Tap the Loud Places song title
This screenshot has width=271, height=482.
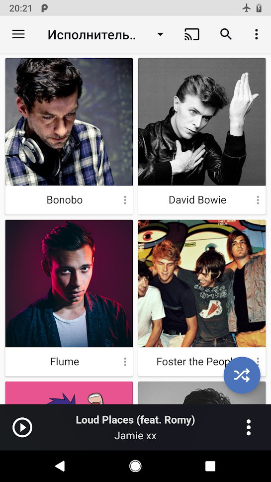135,420
